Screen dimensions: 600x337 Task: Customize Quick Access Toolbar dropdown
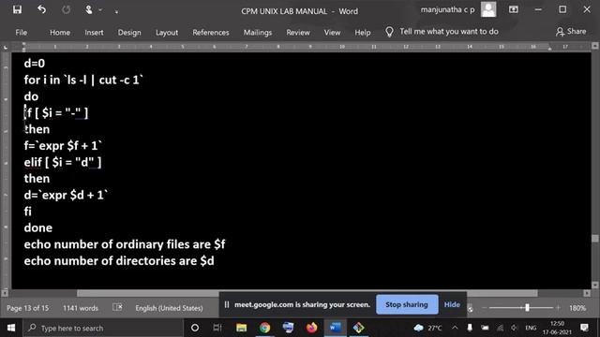tap(116, 11)
